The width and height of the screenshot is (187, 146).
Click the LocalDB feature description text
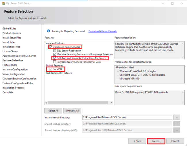coord(146,47)
